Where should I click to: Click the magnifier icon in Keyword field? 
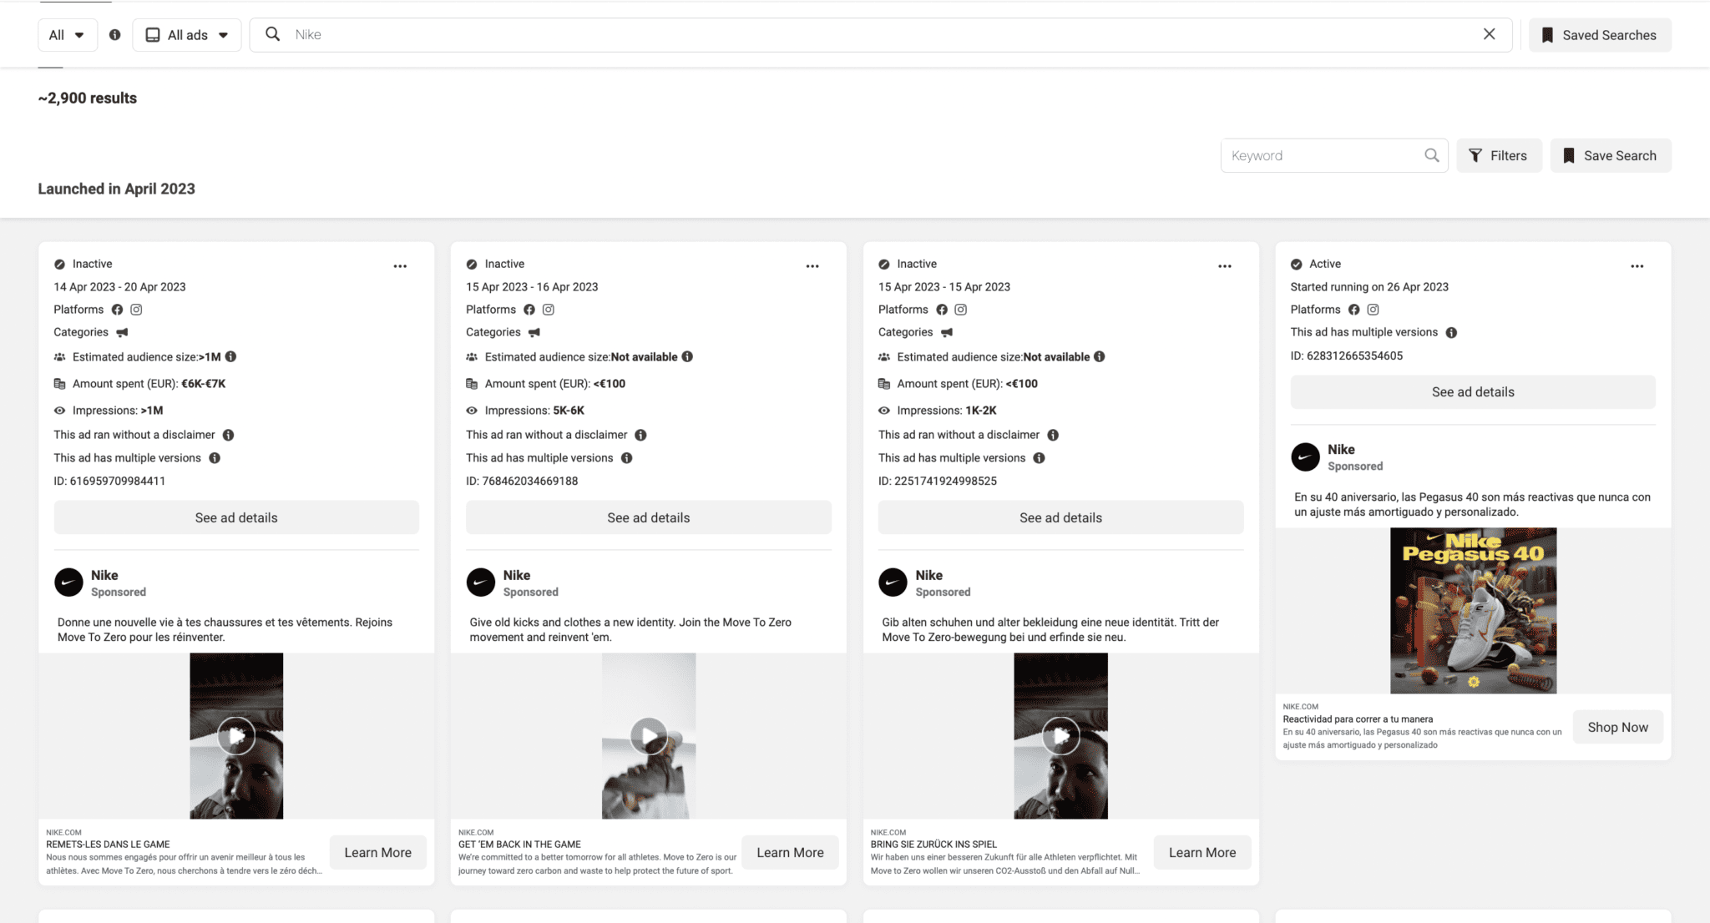(x=1431, y=155)
